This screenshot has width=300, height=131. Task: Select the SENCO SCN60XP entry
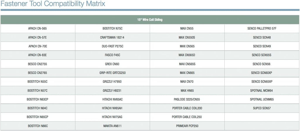tap(262, 73)
